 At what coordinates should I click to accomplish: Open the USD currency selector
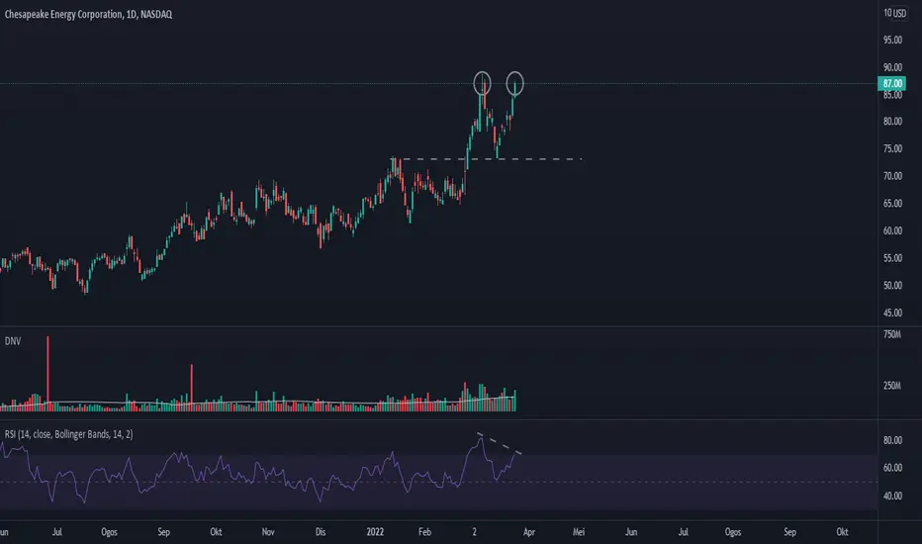(x=899, y=13)
